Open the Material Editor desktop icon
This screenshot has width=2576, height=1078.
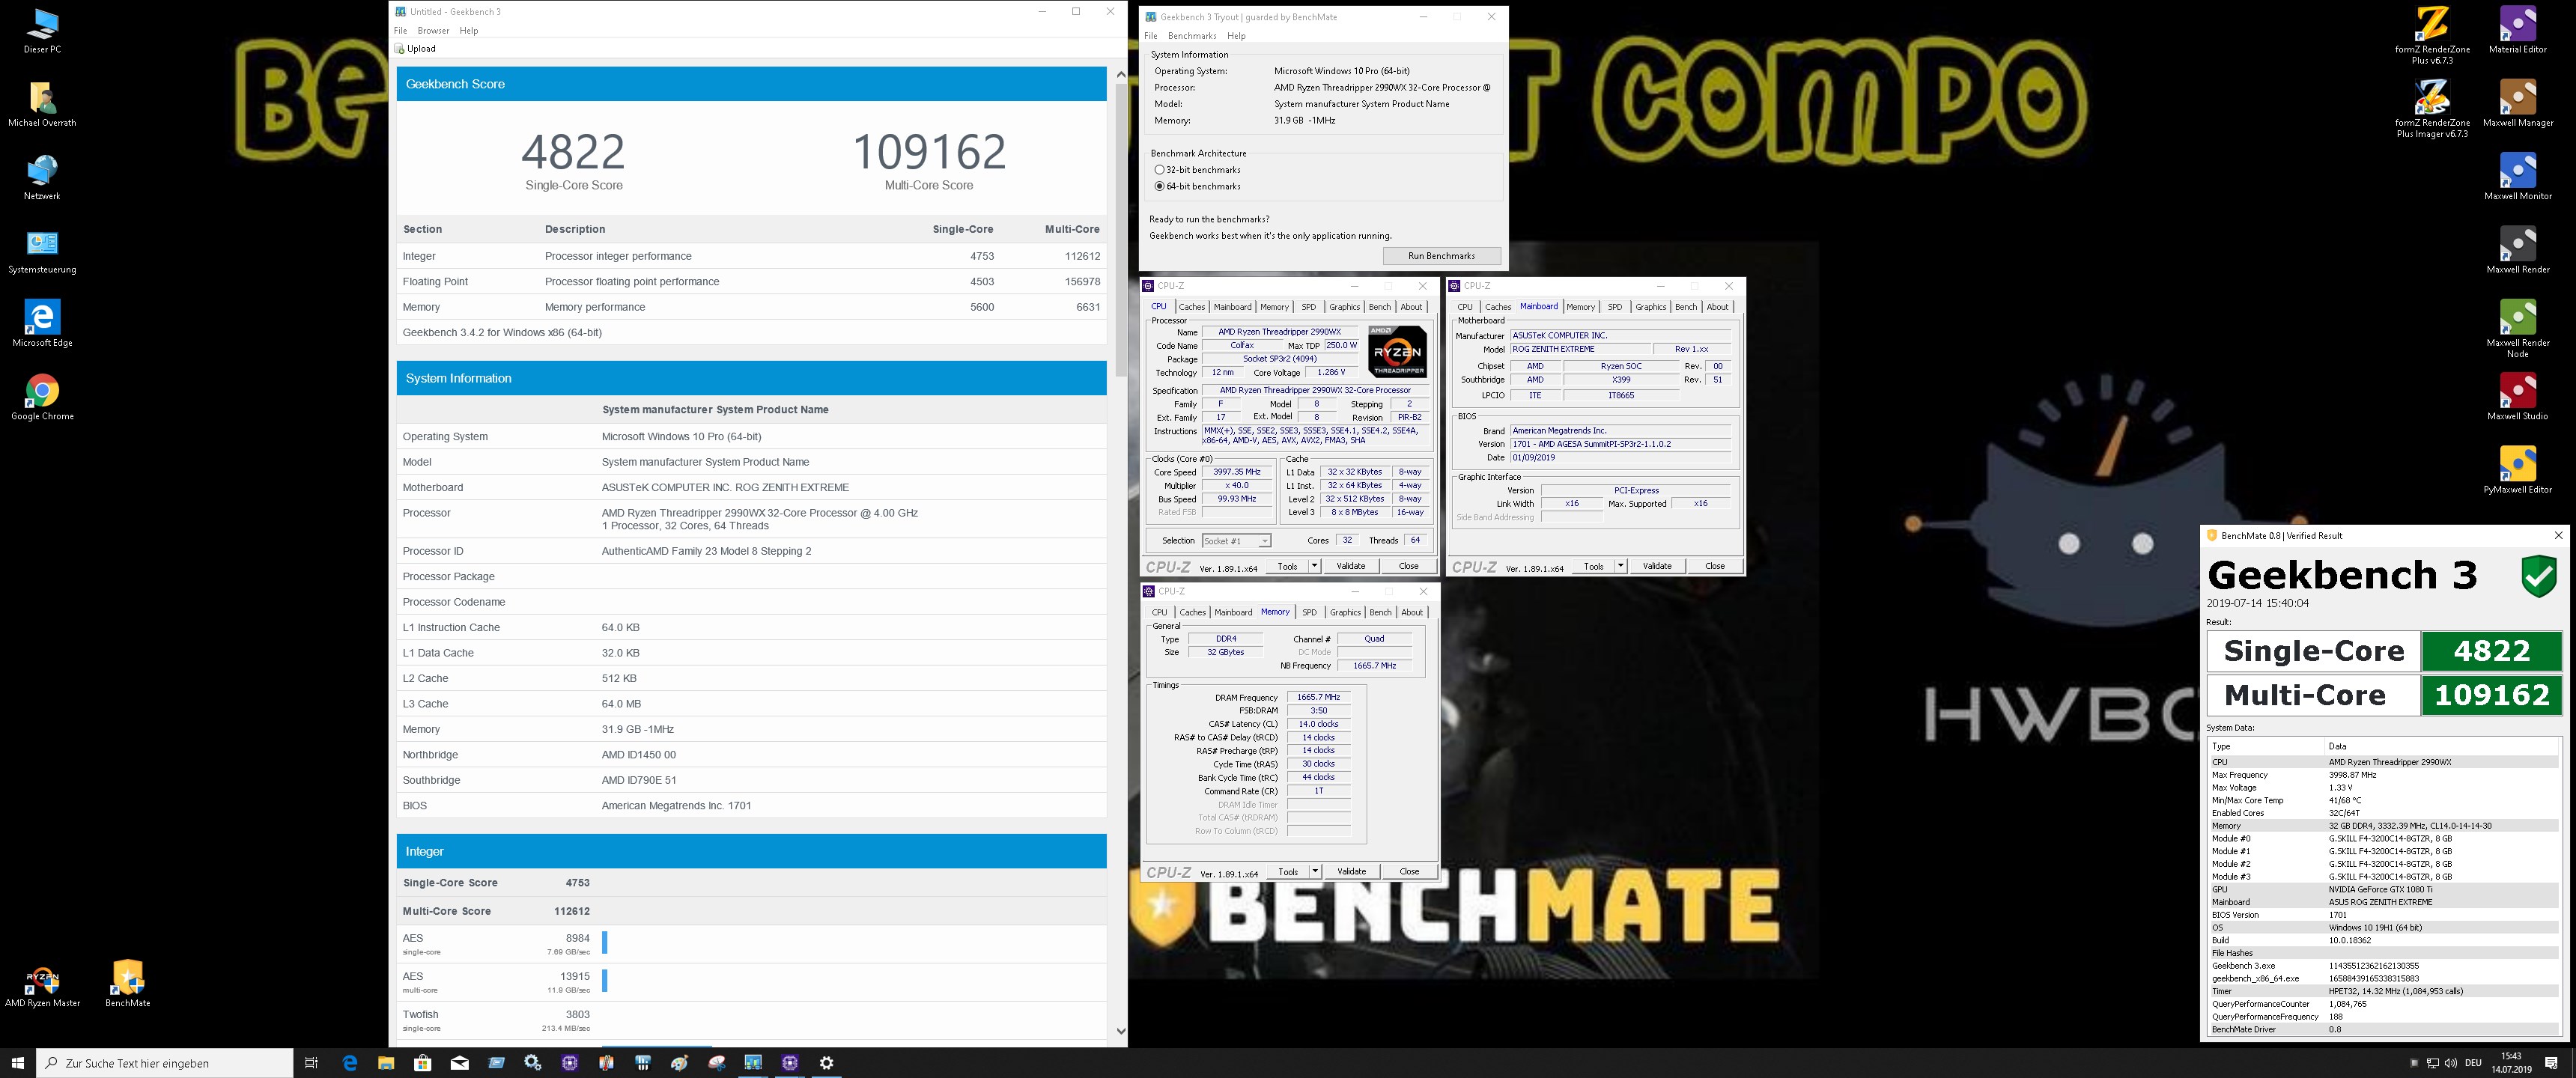point(2518,30)
